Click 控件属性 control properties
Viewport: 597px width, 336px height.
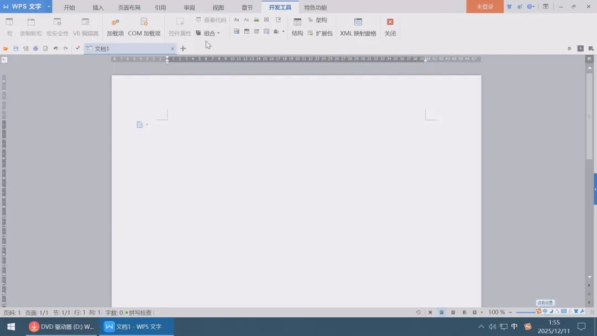180,27
